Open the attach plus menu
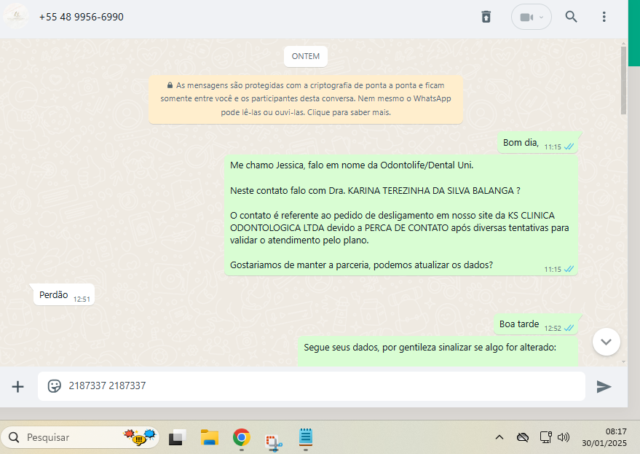 coord(17,386)
